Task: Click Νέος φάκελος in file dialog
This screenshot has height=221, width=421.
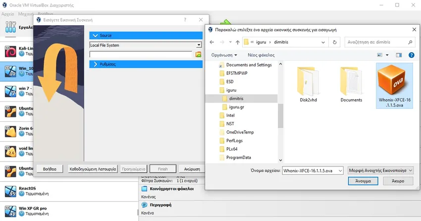Action: click(261, 55)
